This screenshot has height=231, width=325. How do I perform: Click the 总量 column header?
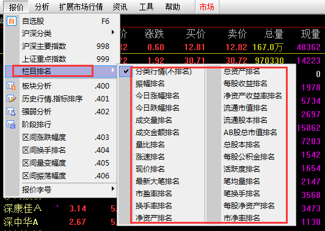tap(274, 34)
